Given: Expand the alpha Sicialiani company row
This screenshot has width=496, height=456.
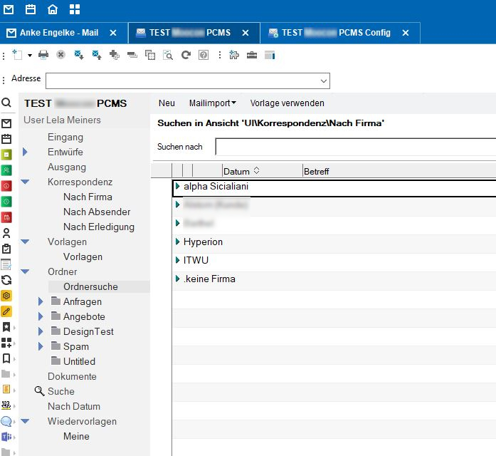Looking at the screenshot, I should tap(177, 187).
